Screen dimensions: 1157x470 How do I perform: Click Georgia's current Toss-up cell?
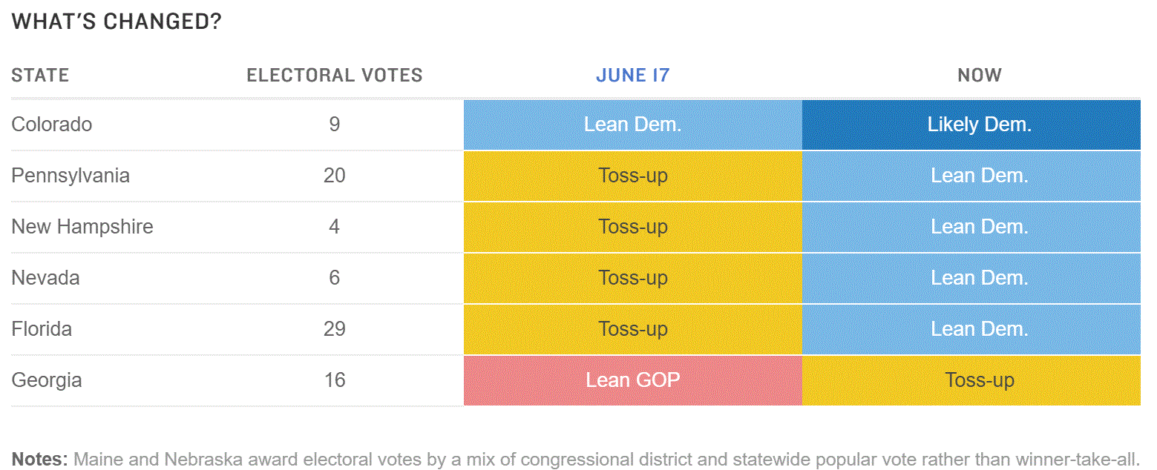point(971,380)
